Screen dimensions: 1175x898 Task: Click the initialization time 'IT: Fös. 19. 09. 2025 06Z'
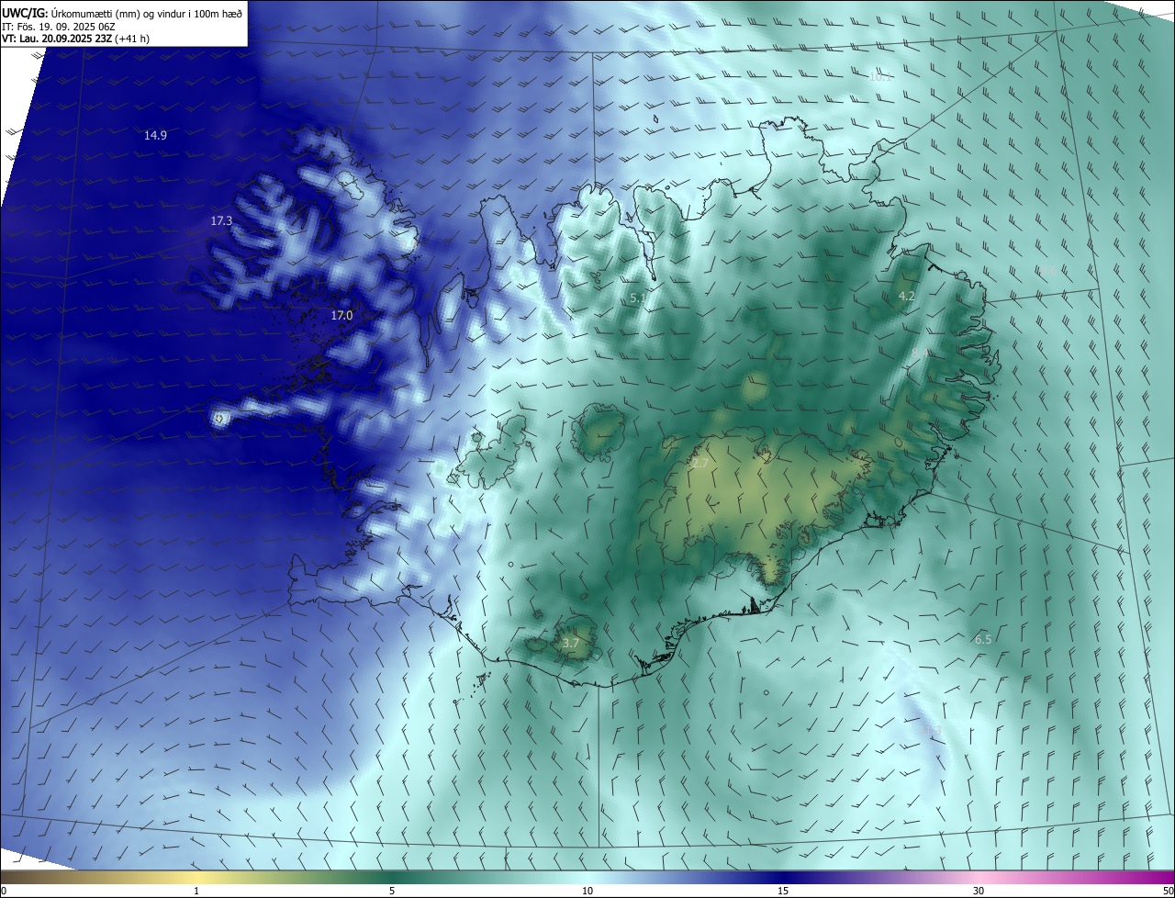point(58,27)
